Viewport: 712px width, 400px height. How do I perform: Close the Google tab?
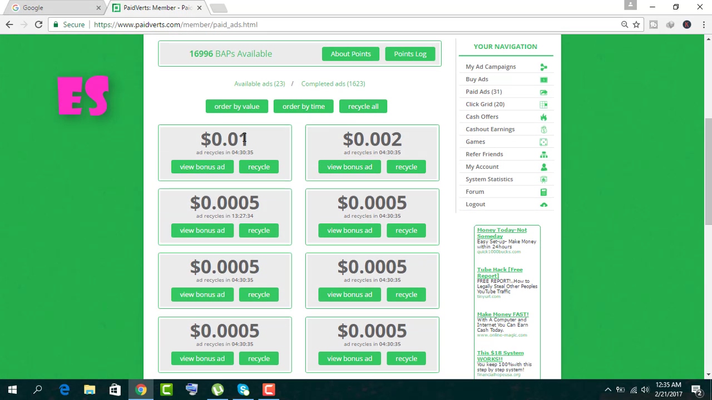(98, 8)
